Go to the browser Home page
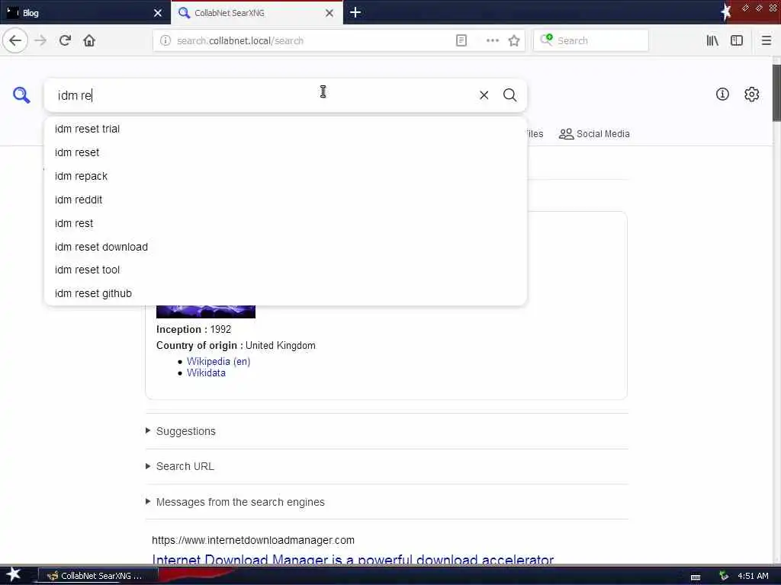Image resolution: width=781 pixels, height=585 pixels. pyautogui.click(x=89, y=41)
